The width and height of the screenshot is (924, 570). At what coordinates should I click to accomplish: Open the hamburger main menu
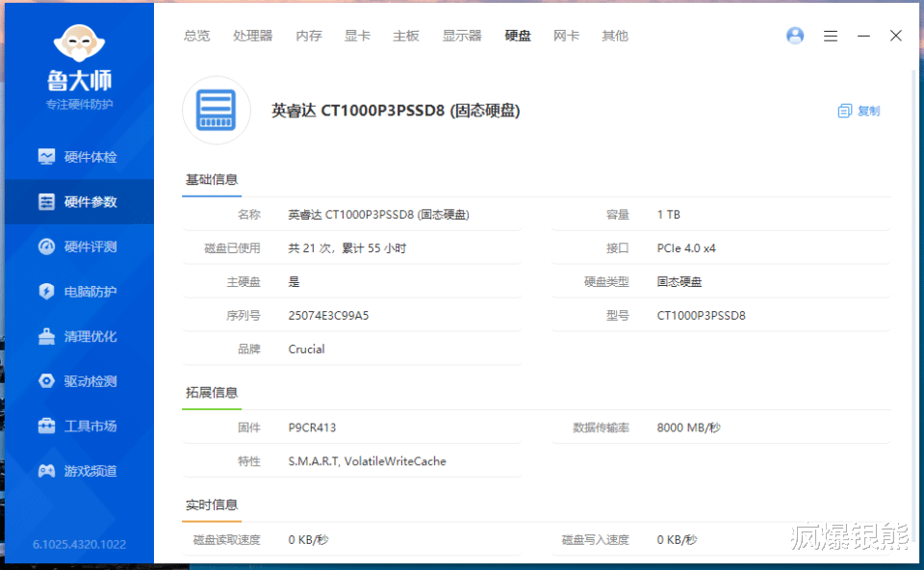[831, 36]
